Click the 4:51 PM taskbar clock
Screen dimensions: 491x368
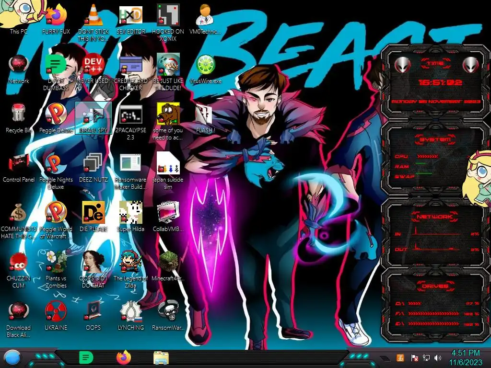point(465,357)
